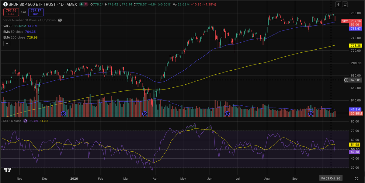Click the SPY symbol logo icon

(5, 5)
